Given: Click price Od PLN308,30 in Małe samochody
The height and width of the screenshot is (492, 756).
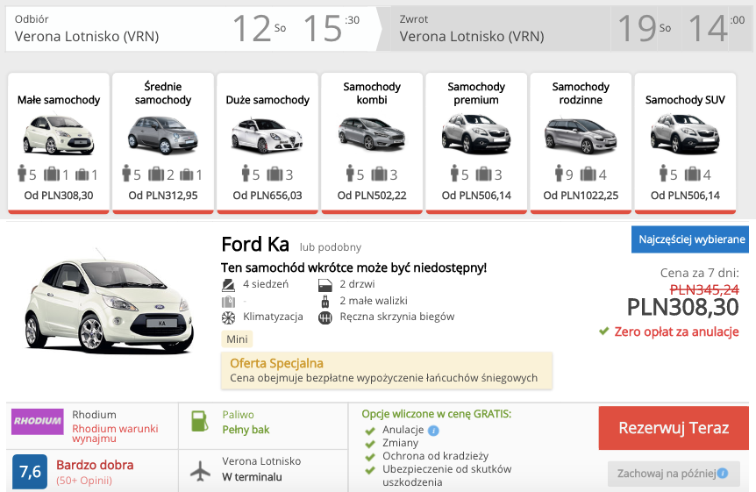Looking at the screenshot, I should (59, 196).
